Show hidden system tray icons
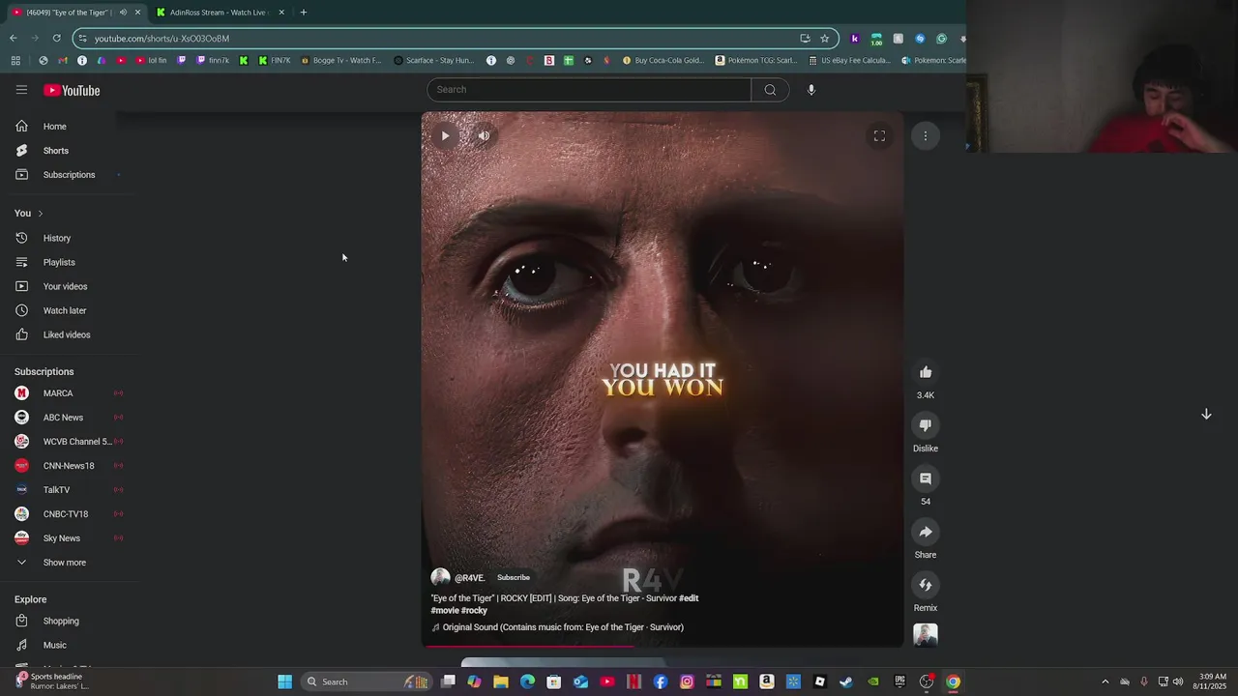This screenshot has height=696, width=1238. click(1105, 681)
